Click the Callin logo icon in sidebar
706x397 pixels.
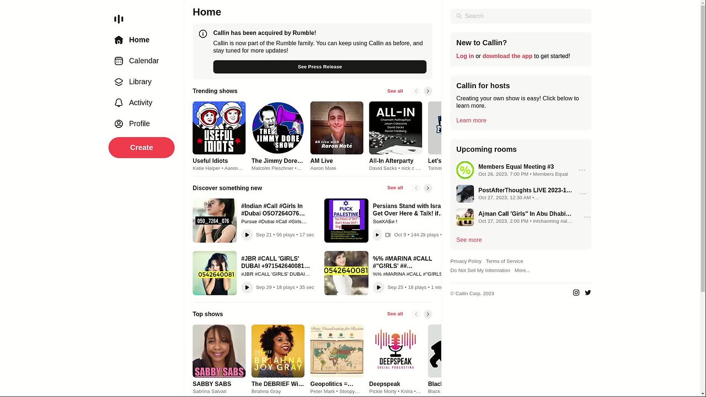[119, 19]
